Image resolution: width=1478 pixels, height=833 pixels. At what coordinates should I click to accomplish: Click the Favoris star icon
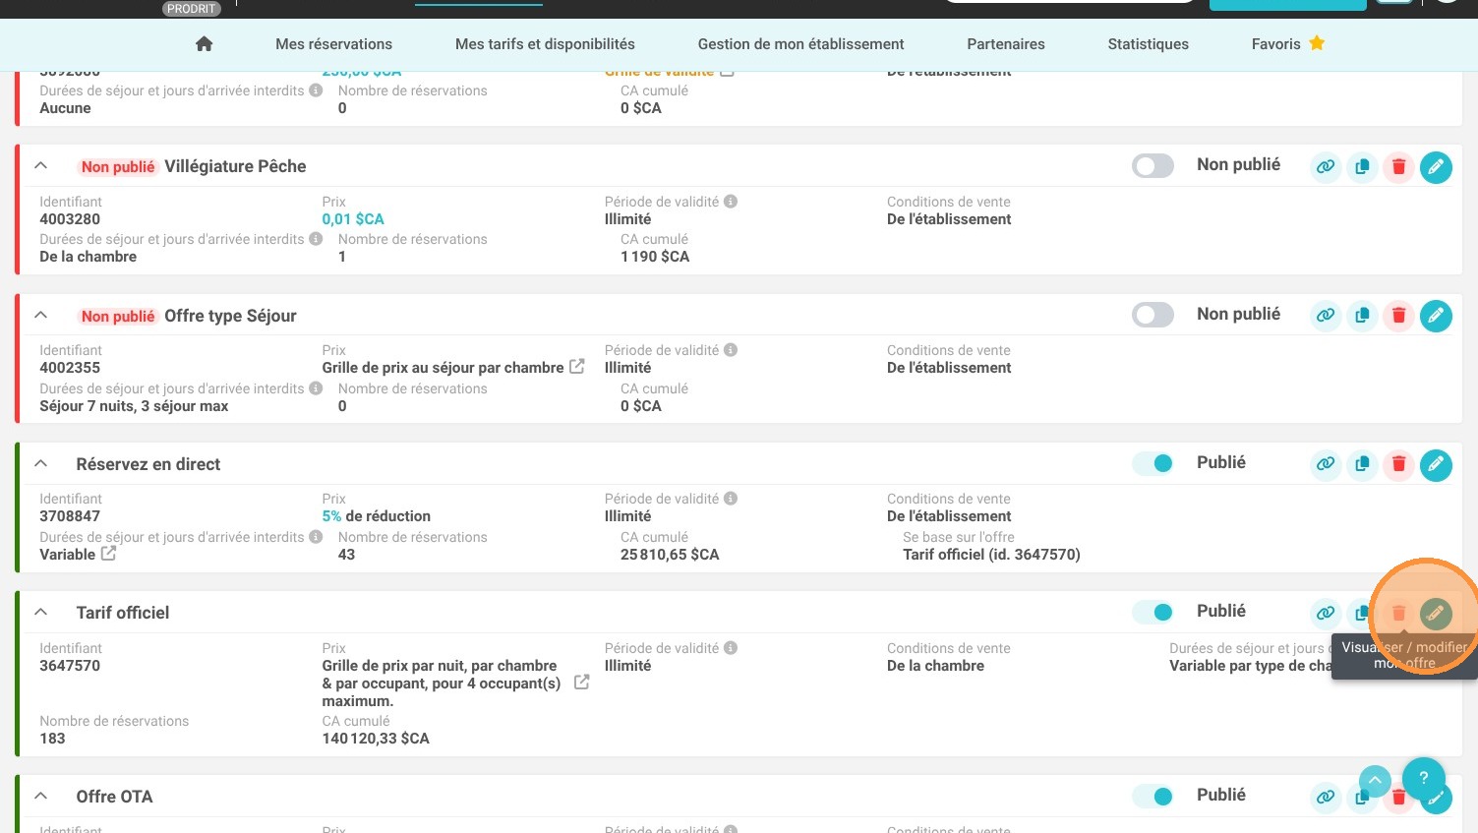[x=1317, y=43]
